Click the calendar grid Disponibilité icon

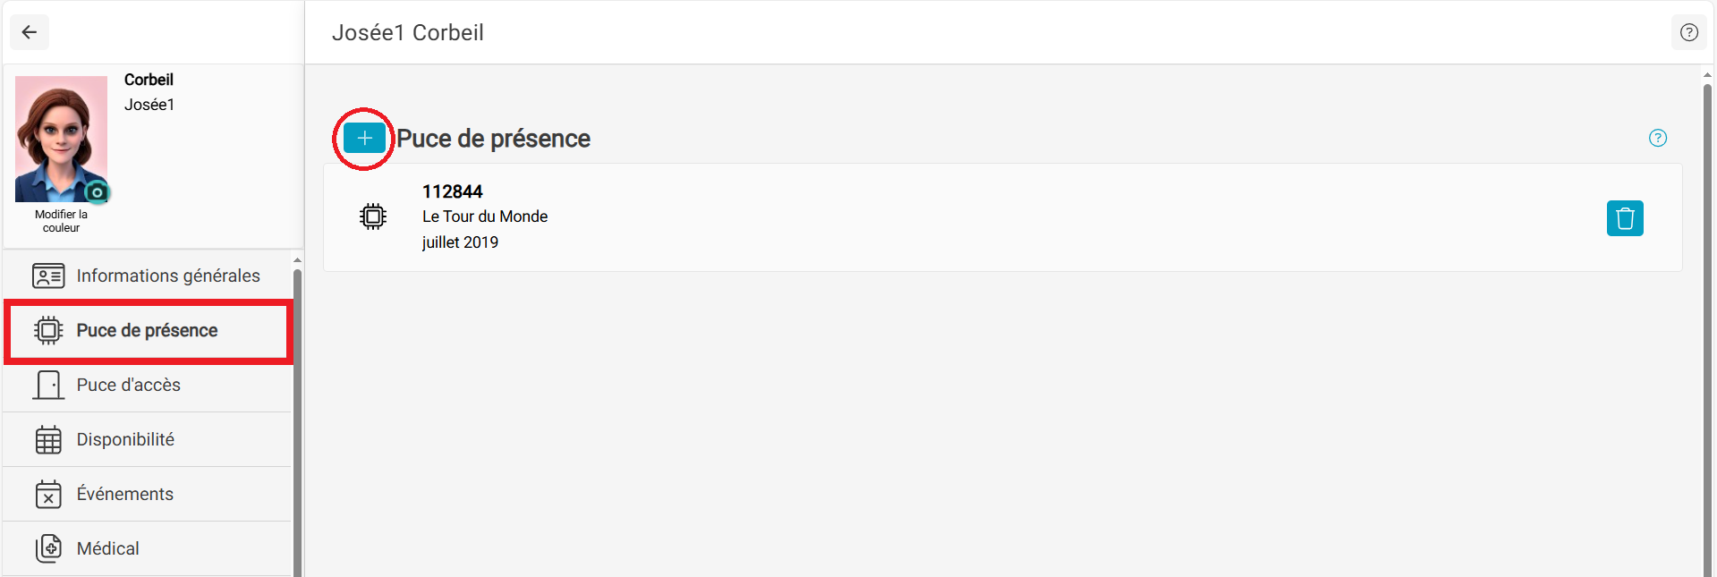(48, 439)
